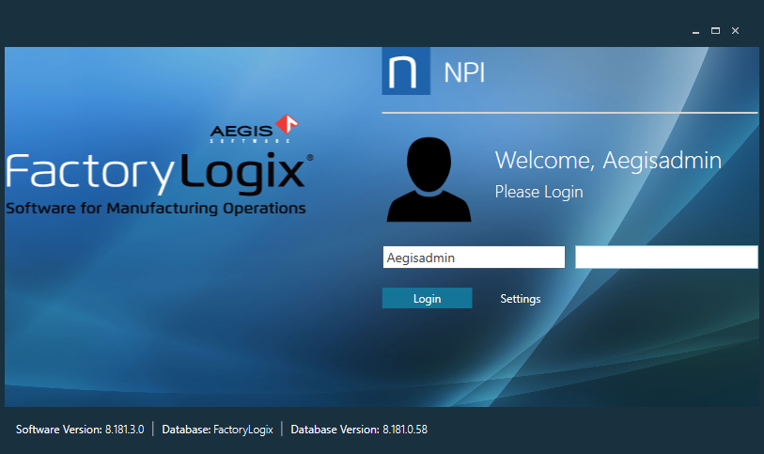Click 'Database: FactoryLogix' status text
The width and height of the screenshot is (764, 454).
(217, 430)
